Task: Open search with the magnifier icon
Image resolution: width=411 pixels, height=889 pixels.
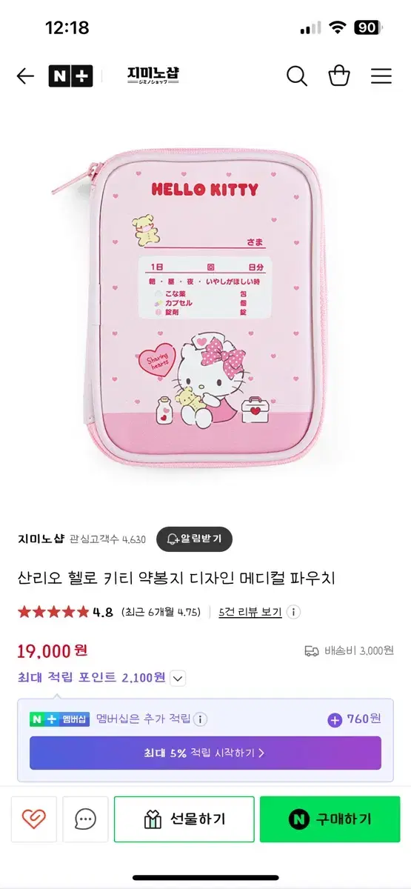Action: (x=297, y=76)
